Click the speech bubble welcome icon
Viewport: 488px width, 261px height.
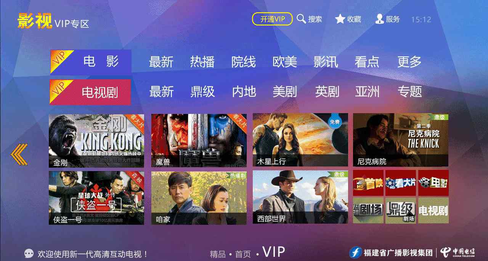[x=29, y=253]
